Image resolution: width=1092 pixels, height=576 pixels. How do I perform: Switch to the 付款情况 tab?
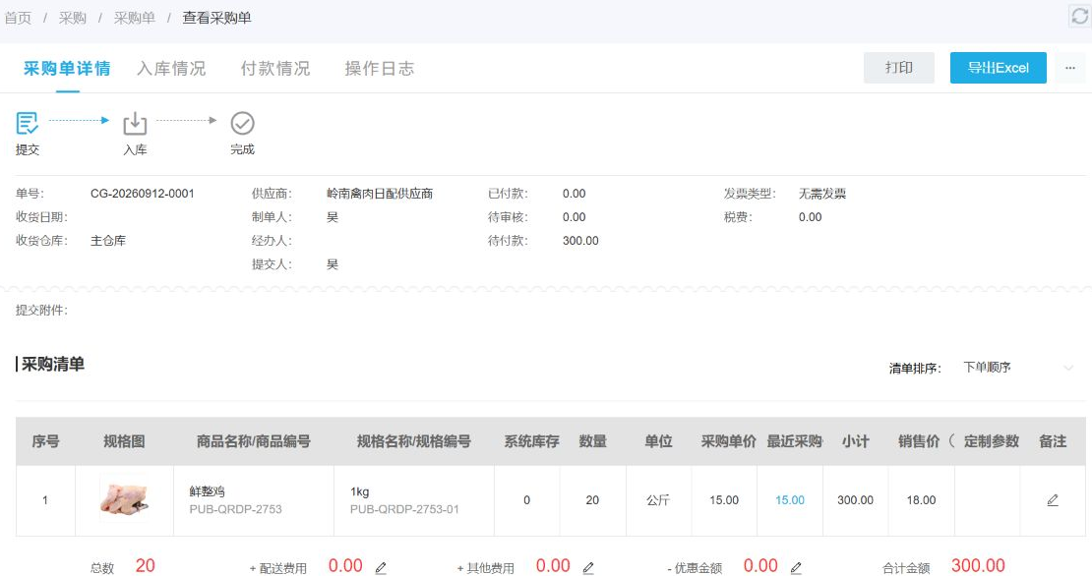coord(275,68)
